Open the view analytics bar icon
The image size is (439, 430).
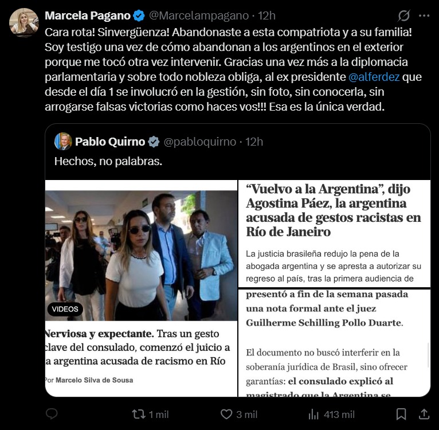[x=313, y=414]
